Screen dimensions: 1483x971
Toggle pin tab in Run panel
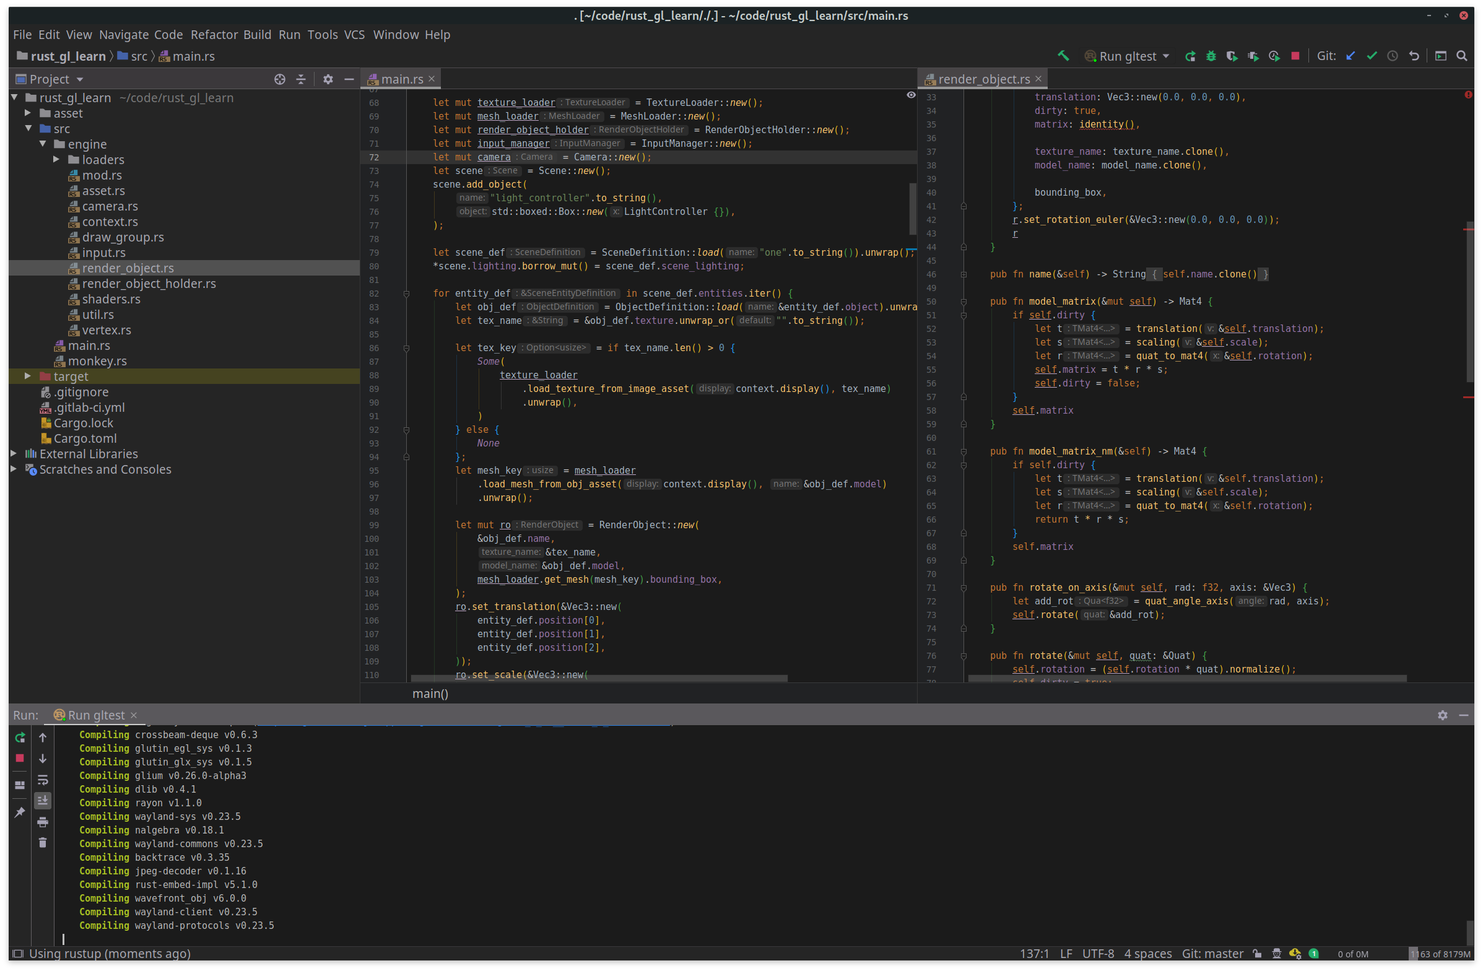pyautogui.click(x=19, y=812)
